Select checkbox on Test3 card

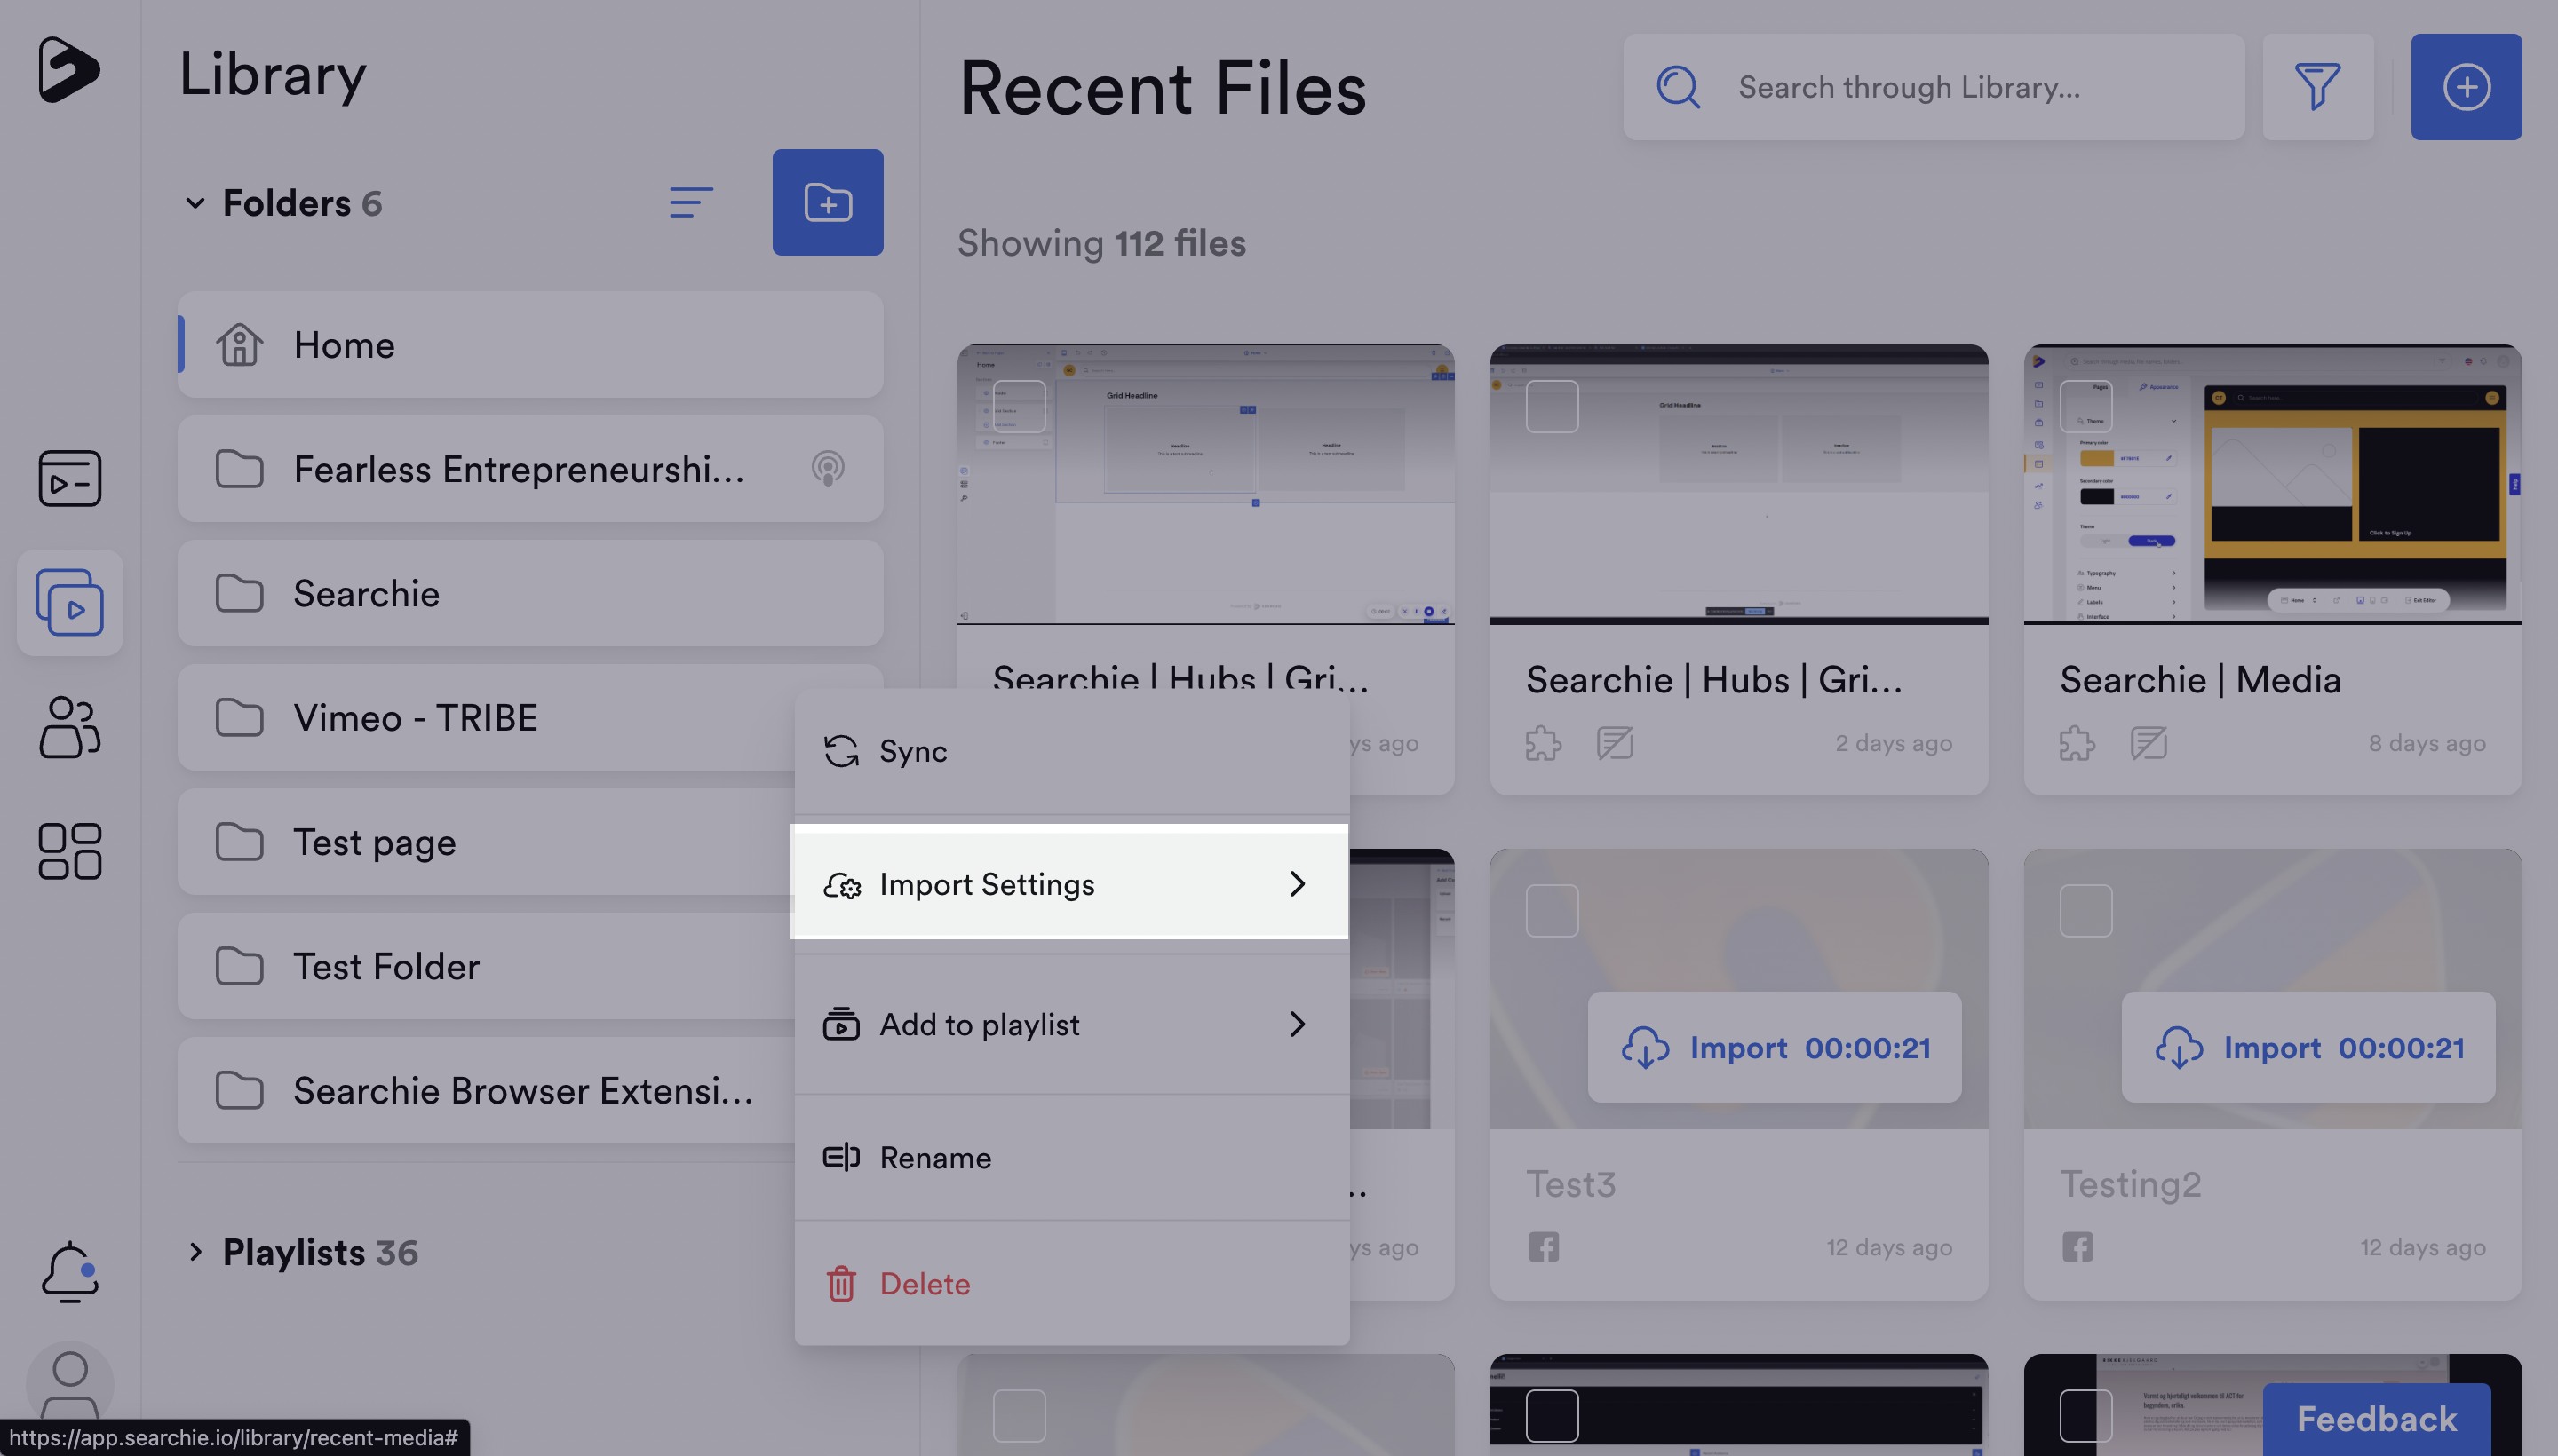(1552, 910)
